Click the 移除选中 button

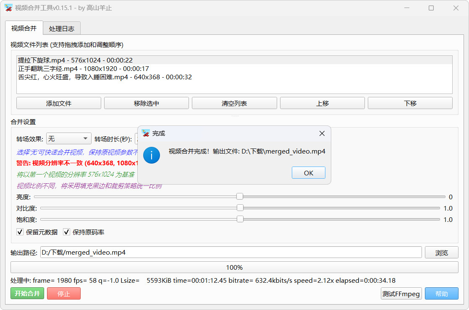pyautogui.click(x=147, y=103)
